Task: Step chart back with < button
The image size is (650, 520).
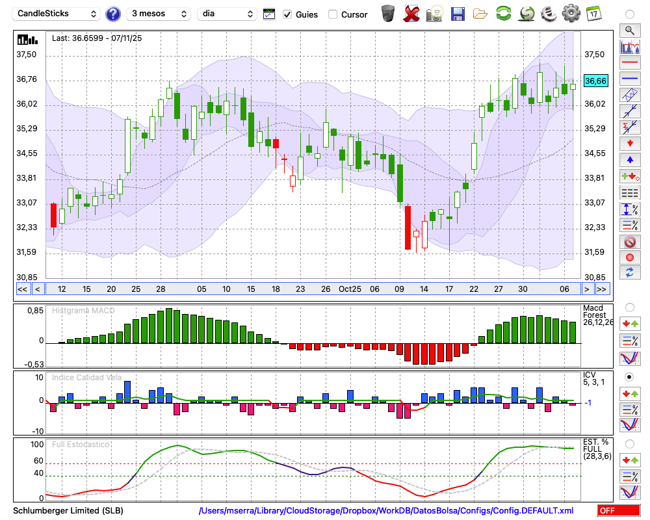Action: coord(38,289)
